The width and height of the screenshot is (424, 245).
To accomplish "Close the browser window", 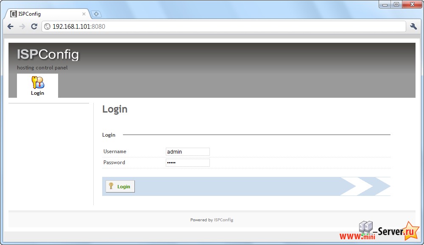I will [412, 5].
